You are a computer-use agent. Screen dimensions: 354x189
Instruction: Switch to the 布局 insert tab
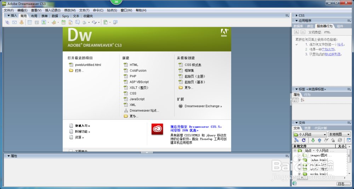[x=34, y=16]
